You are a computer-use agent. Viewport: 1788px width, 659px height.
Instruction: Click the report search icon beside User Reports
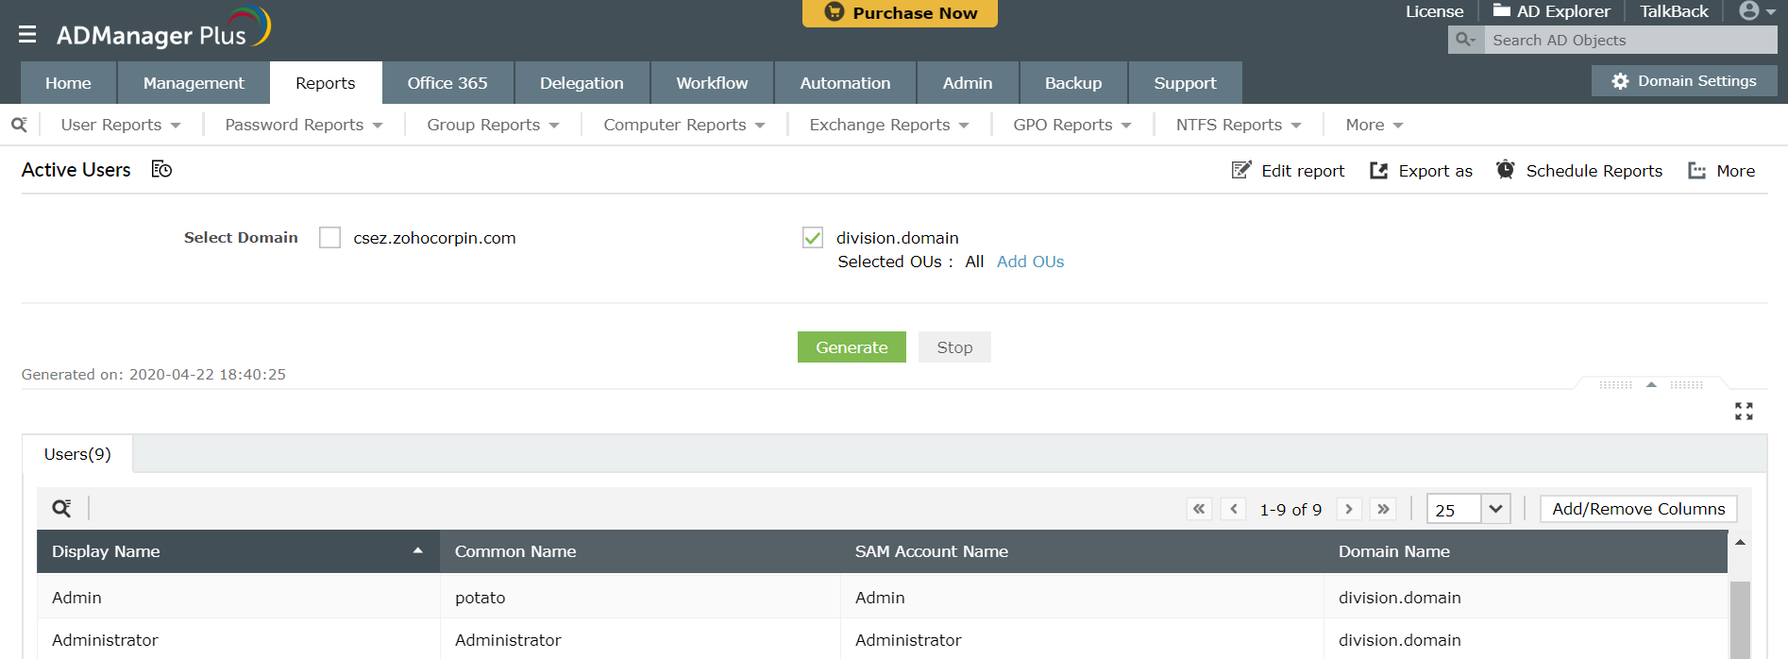coord(19,125)
